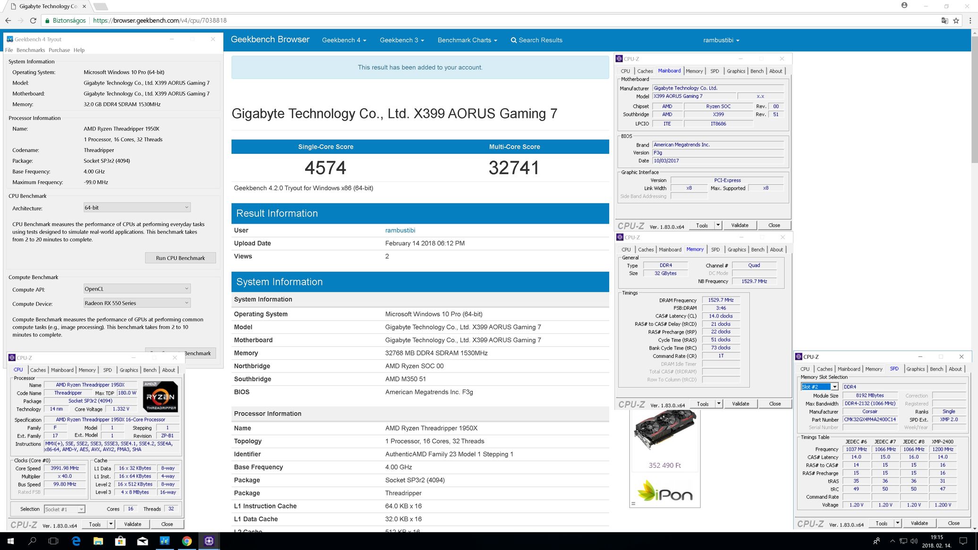Click Run CPU Benchmark button
The height and width of the screenshot is (550, 978).
[x=180, y=258]
